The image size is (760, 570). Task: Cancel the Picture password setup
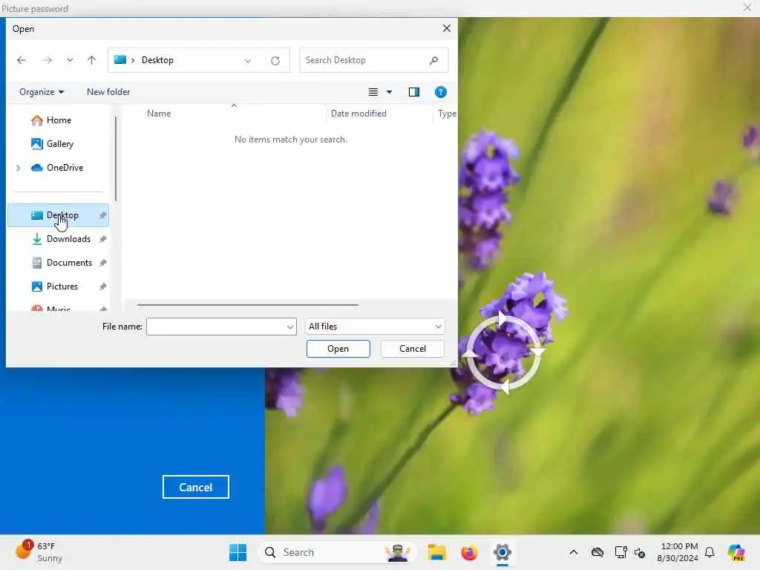click(x=196, y=487)
